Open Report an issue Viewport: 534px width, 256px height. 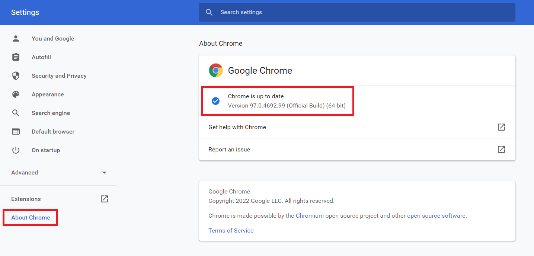pyautogui.click(x=357, y=149)
